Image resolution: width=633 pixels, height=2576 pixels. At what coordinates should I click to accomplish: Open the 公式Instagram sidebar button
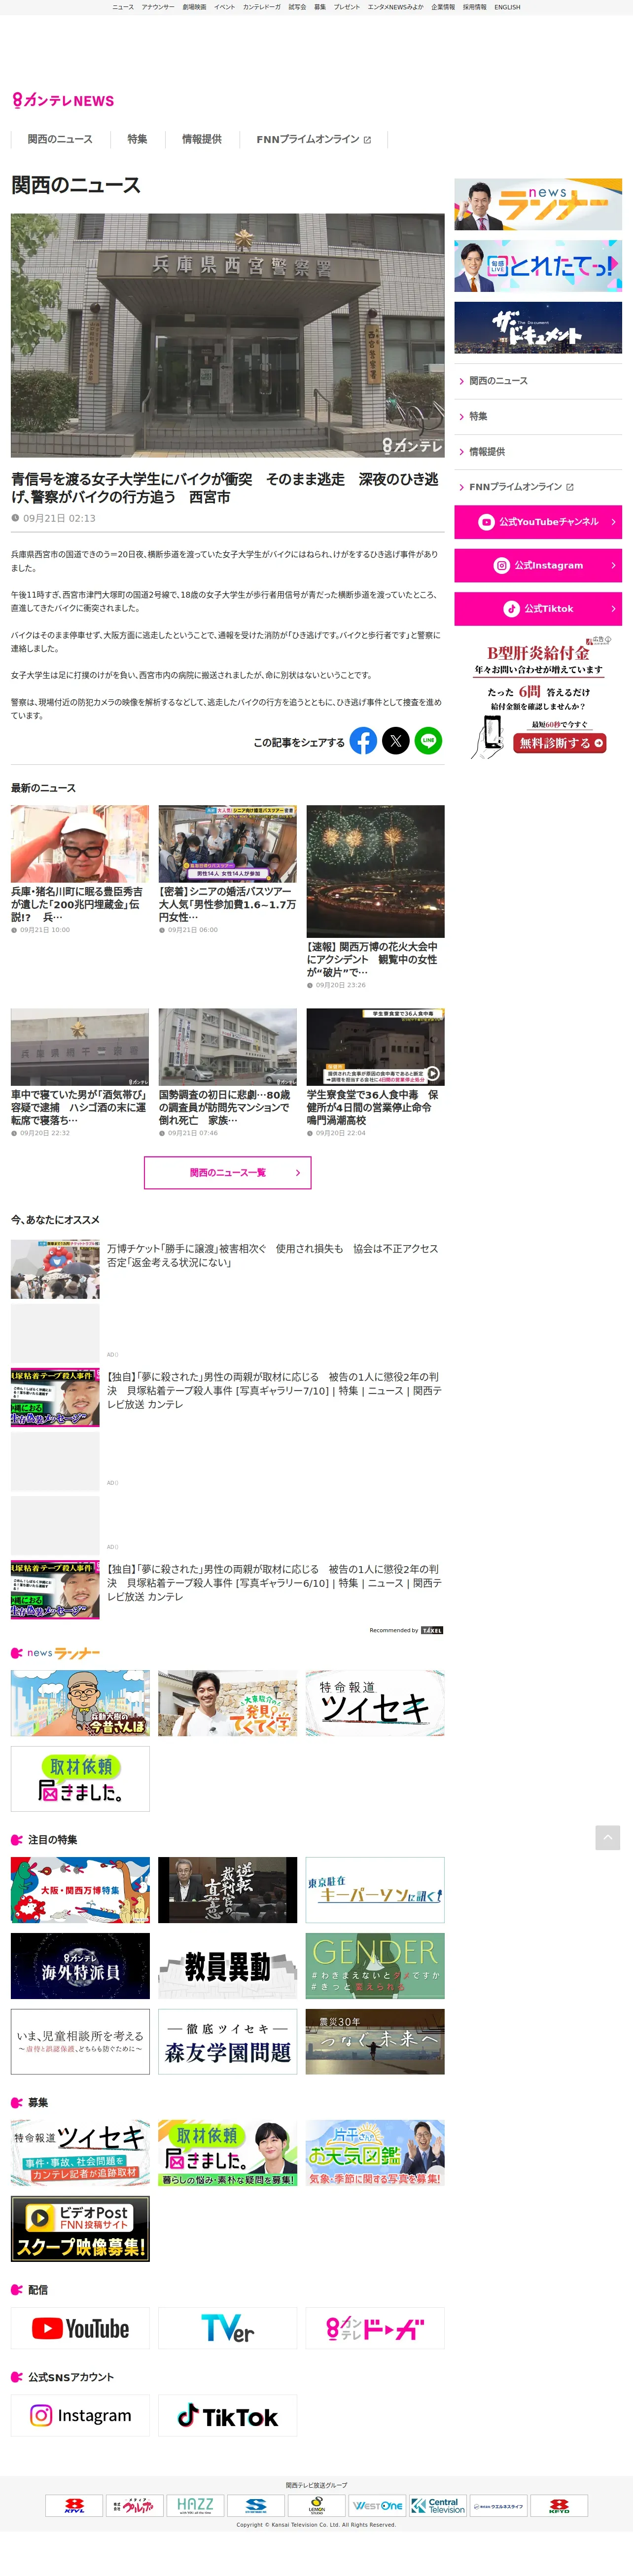tap(538, 565)
